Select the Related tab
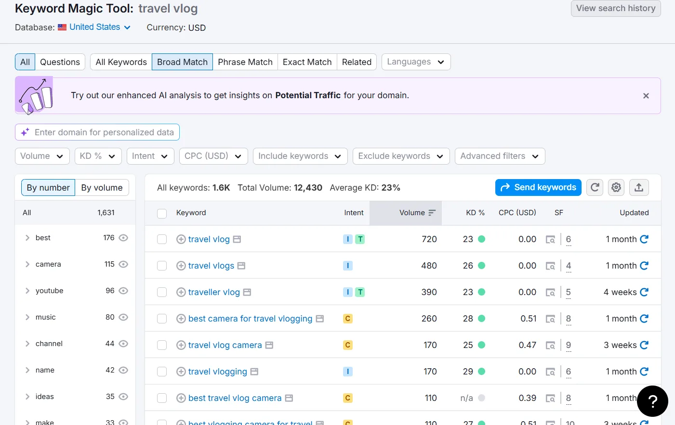 pyautogui.click(x=357, y=62)
